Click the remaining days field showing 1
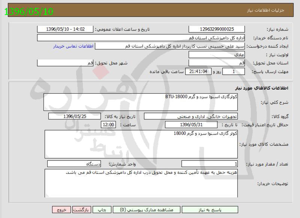The image size is (300, 218). point(232,72)
